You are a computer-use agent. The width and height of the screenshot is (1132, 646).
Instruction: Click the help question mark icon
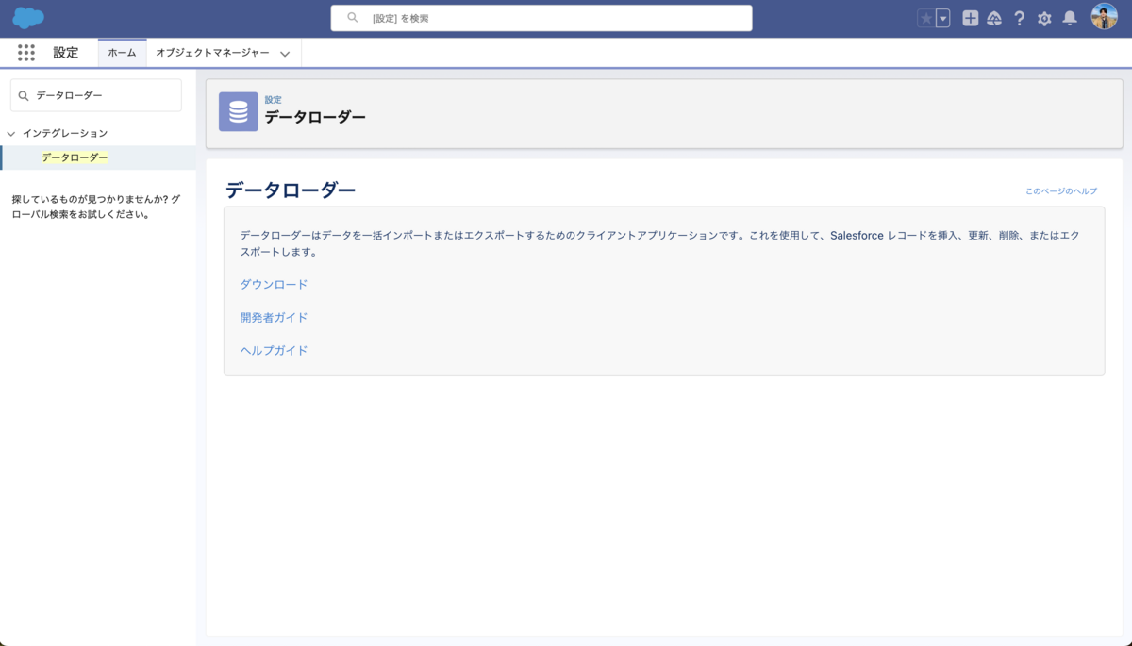click(1019, 18)
